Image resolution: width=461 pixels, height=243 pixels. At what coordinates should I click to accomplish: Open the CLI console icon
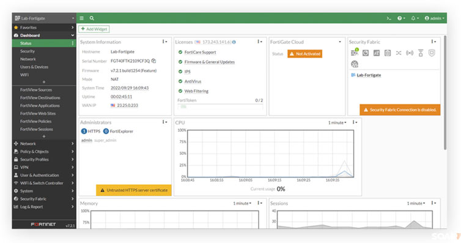389,18
